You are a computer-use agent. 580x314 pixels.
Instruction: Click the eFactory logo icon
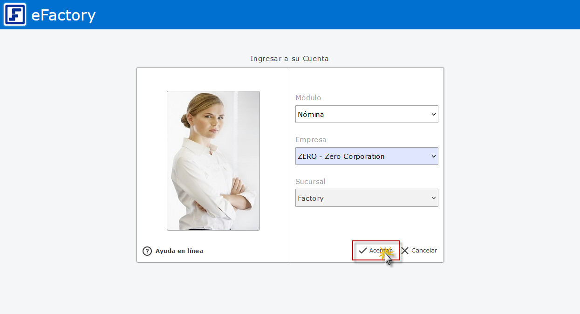coord(15,14)
